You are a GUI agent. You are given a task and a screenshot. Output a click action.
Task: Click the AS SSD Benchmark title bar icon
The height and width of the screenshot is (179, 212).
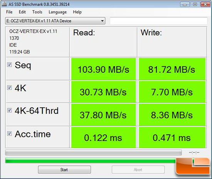(x=4, y=4)
